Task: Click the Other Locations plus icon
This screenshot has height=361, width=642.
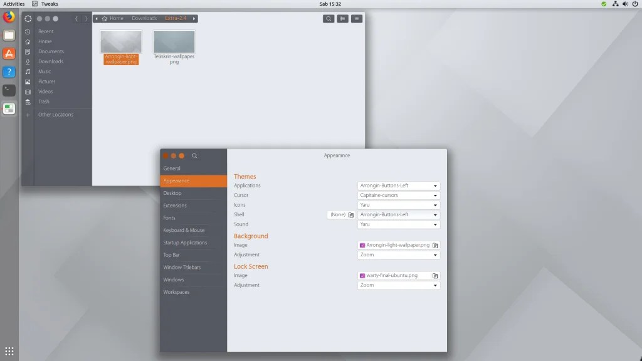Action: tap(28, 115)
